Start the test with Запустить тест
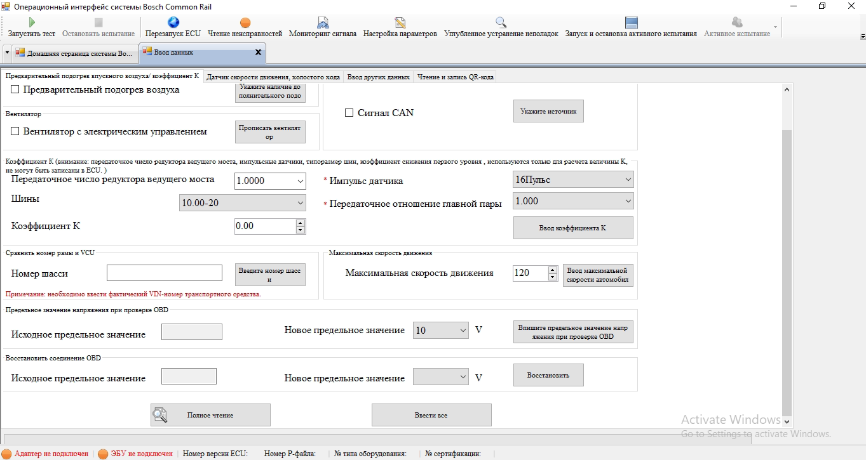Viewport: 866px width, 460px height. coord(31,27)
